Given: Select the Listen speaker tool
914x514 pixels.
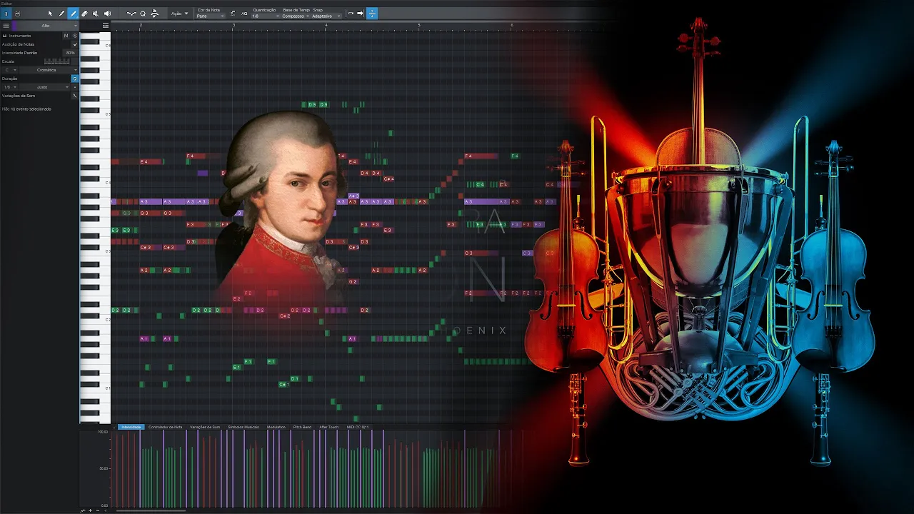Looking at the screenshot, I should pos(108,14).
